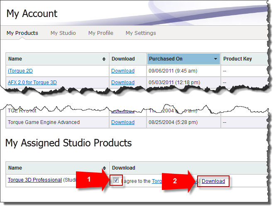Sort products table by Name column arrows

coord(104,59)
